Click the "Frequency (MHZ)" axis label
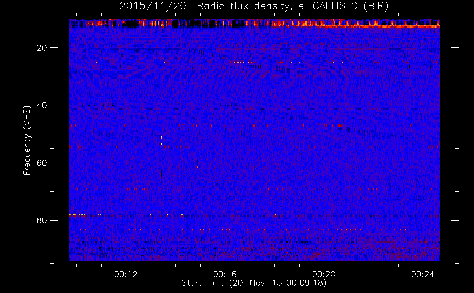 [x=27, y=141]
